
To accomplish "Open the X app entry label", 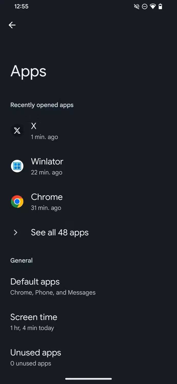I will 34,126.
